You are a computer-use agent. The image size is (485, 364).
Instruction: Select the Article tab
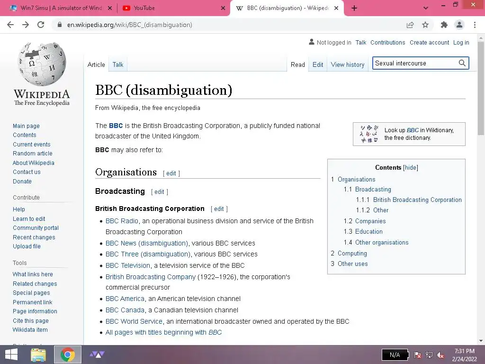tap(96, 64)
